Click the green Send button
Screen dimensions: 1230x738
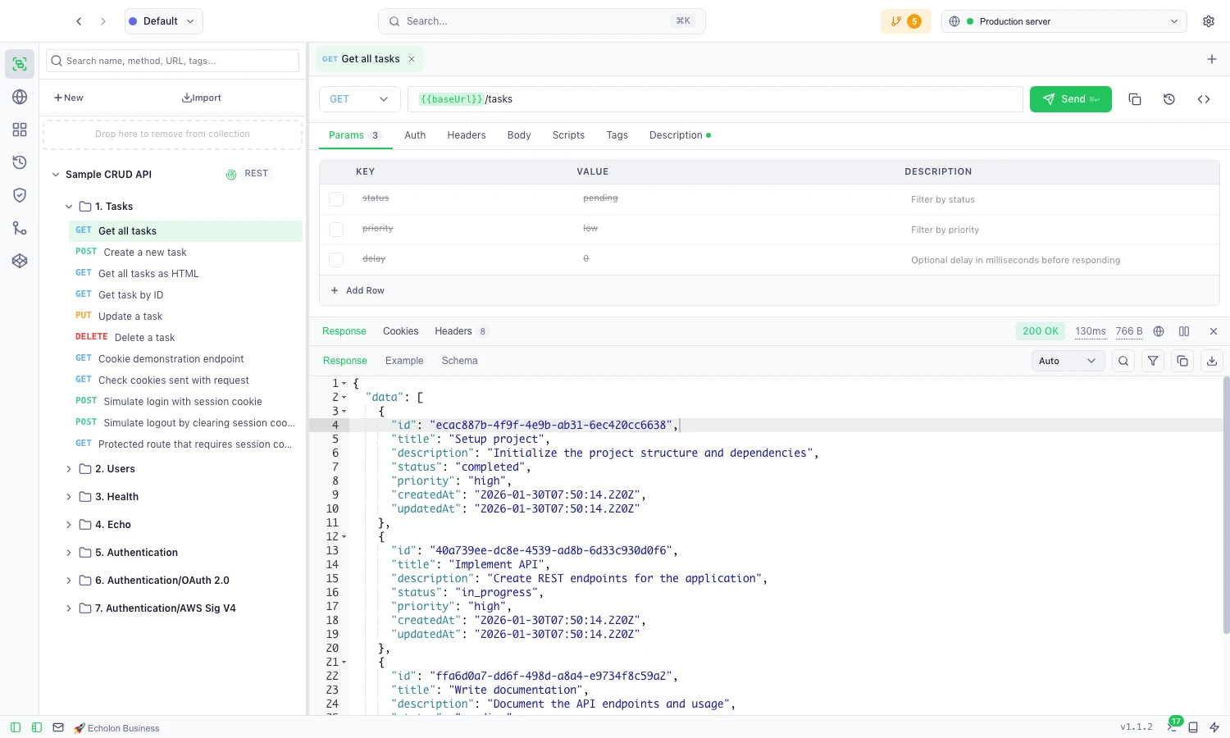pos(1070,99)
